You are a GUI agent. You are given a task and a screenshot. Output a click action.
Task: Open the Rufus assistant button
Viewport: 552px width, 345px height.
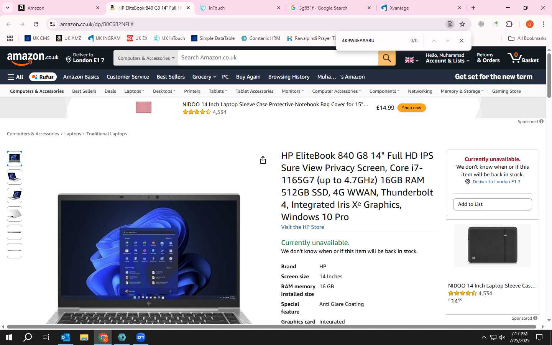(43, 77)
